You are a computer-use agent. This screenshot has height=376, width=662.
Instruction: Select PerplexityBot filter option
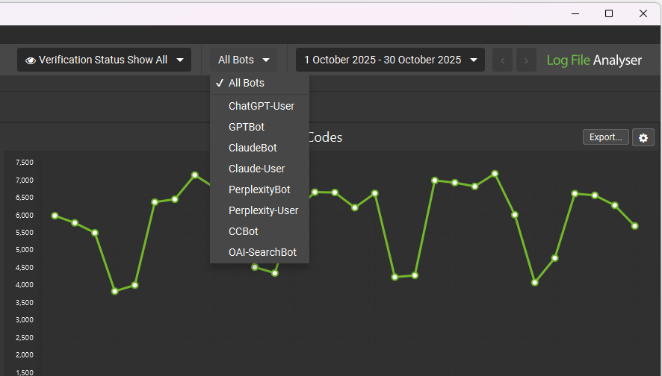pyautogui.click(x=259, y=189)
